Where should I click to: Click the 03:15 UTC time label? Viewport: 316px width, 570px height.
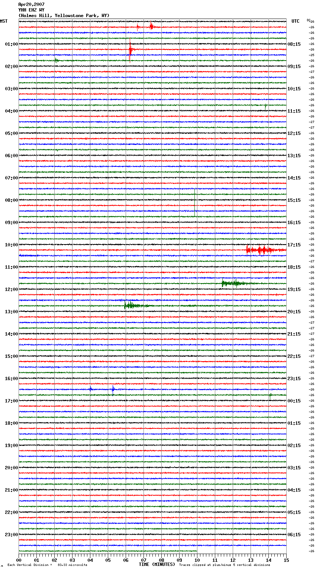click(294, 468)
